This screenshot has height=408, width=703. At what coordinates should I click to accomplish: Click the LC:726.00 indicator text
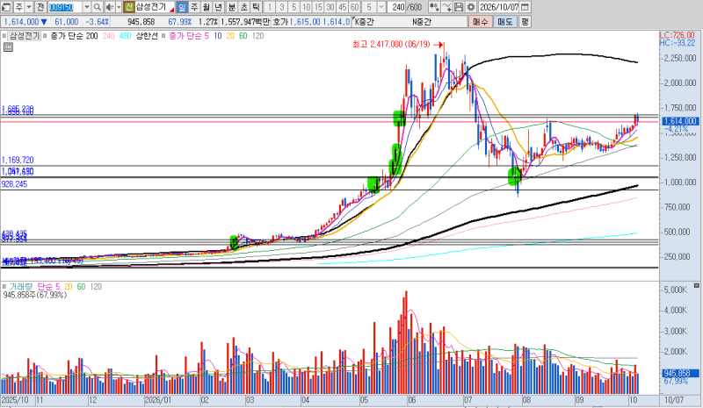pyautogui.click(x=677, y=35)
